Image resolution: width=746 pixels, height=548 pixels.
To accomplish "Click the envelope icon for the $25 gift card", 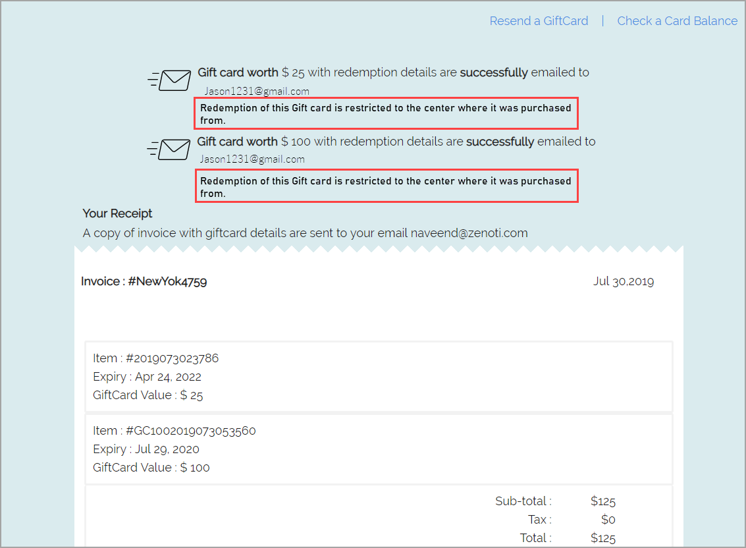I will point(169,80).
